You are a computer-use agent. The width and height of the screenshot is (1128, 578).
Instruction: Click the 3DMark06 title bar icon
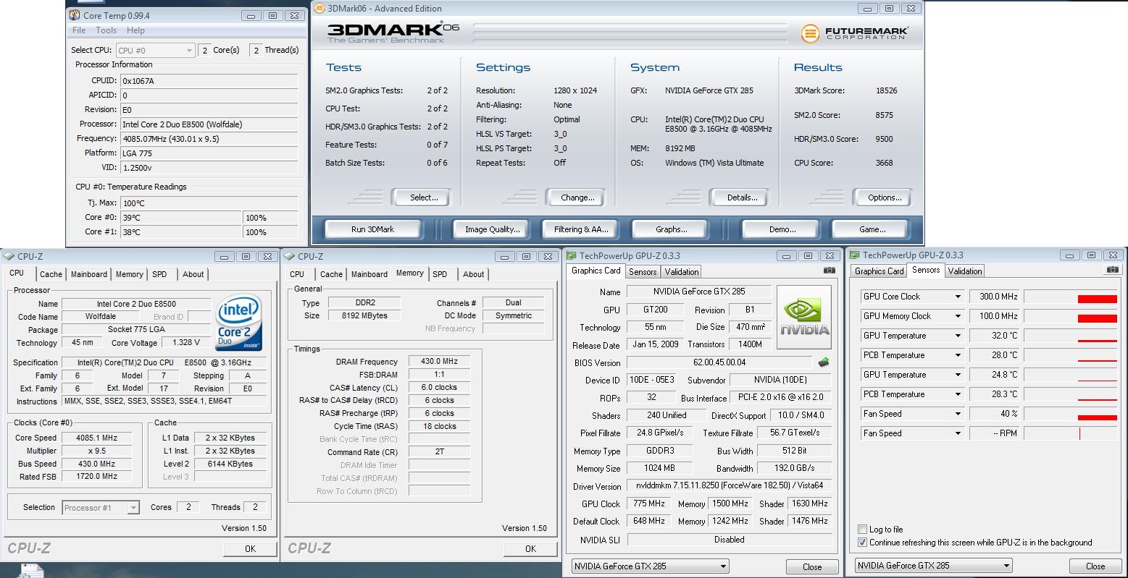319,9
